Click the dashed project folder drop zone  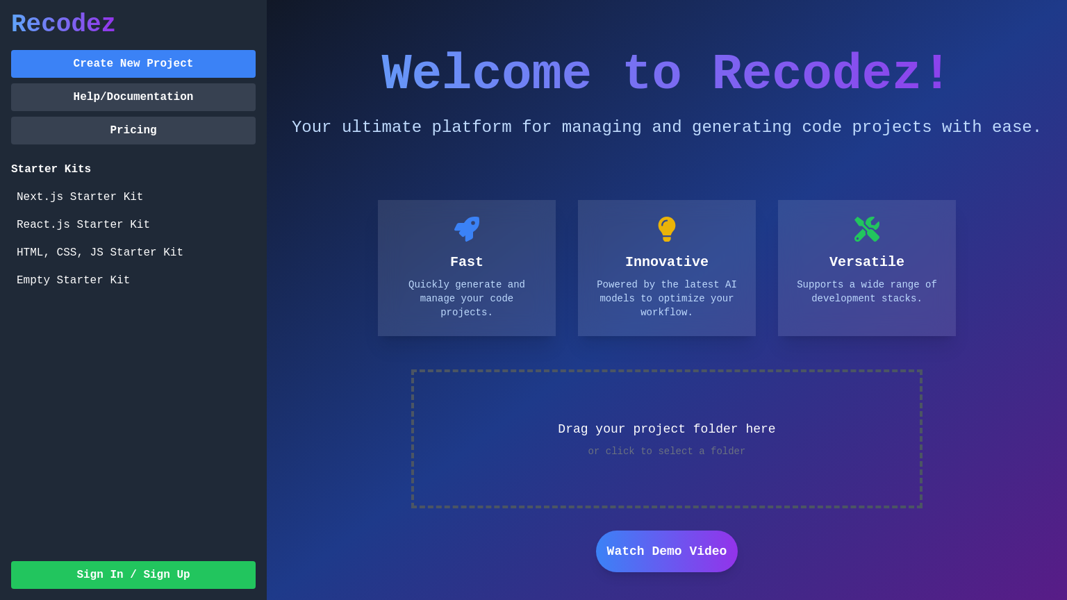667,439
